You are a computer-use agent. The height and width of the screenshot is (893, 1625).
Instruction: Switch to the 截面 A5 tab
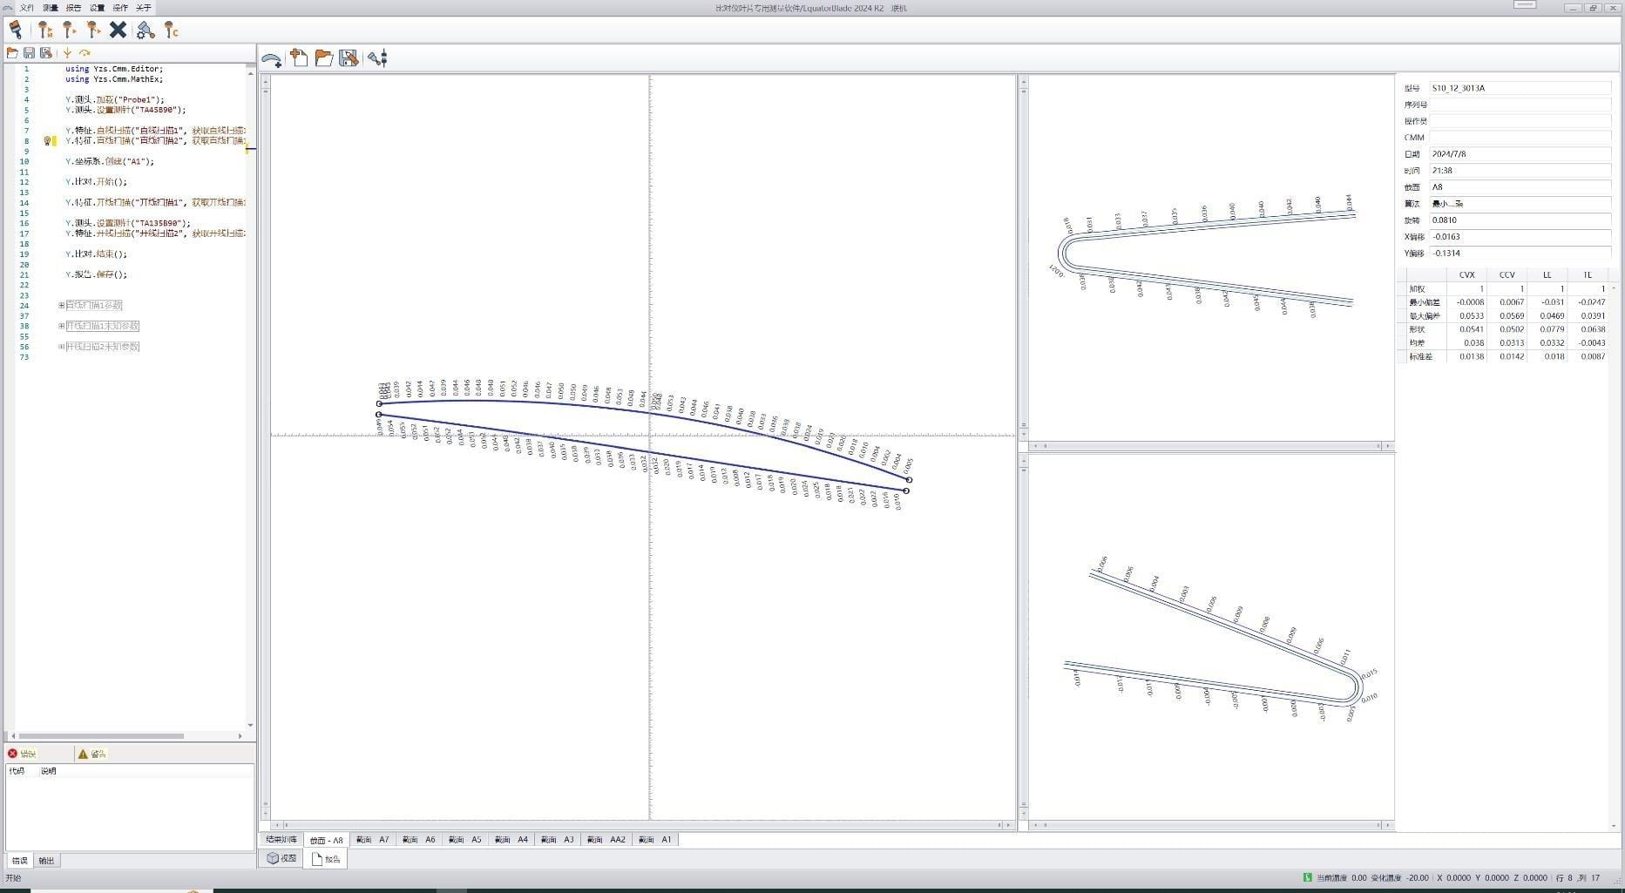[x=464, y=840]
